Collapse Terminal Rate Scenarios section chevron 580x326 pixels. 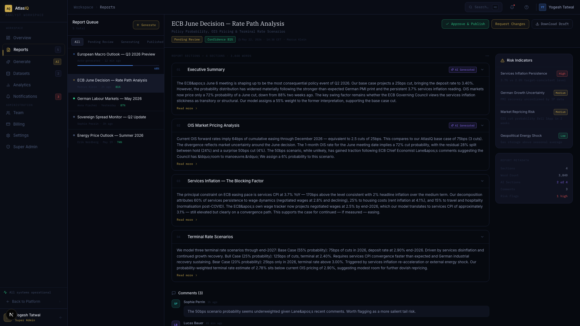482,237
